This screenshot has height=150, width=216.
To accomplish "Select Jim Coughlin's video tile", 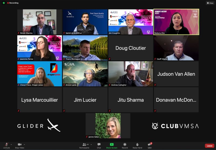I will point(131,22).
